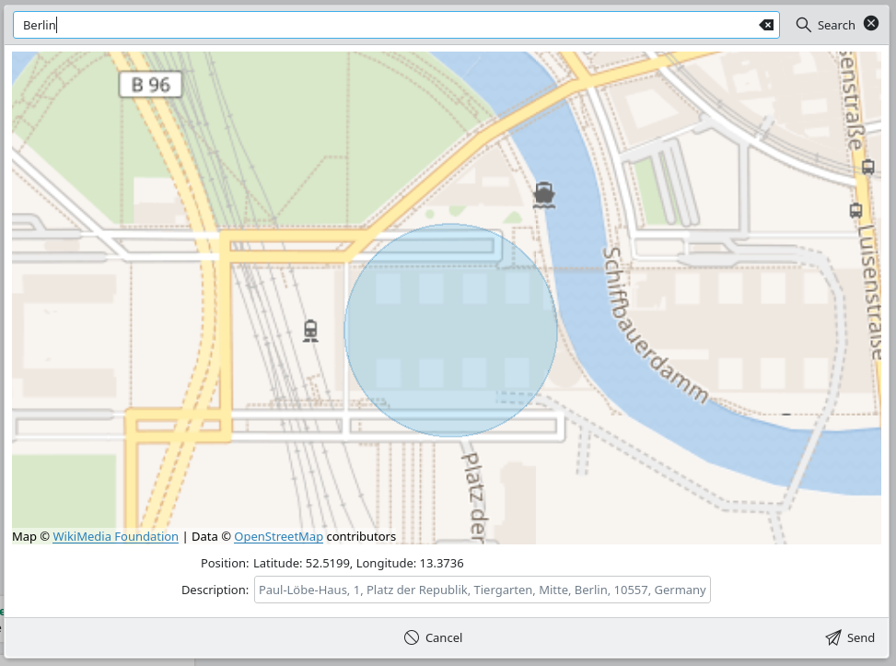Image resolution: width=896 pixels, height=666 pixels.
Task: Click the latitude and longitude position text
Action: pos(361,563)
